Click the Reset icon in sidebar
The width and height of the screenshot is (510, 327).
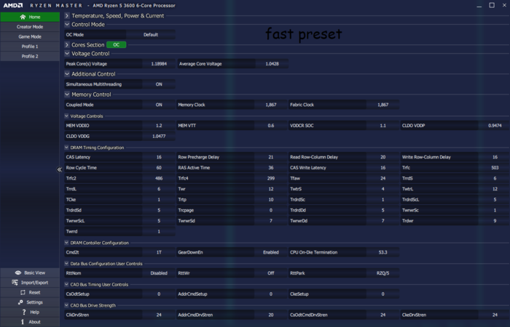coord(23,292)
